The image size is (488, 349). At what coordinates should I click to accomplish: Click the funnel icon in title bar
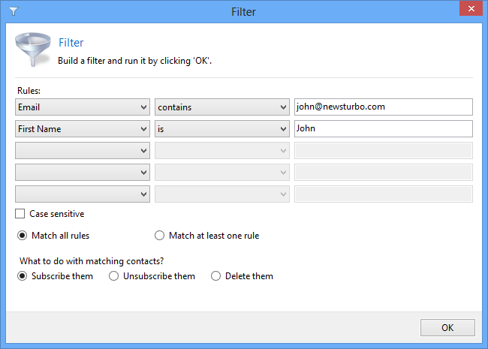14,11
